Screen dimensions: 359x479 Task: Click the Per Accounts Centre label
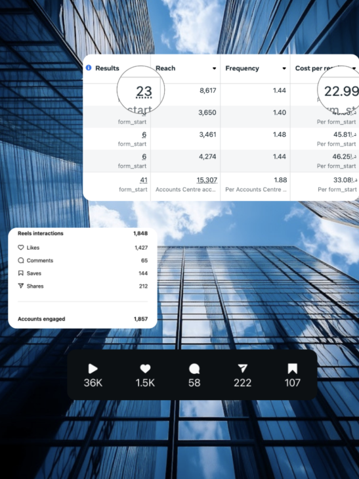(x=255, y=189)
